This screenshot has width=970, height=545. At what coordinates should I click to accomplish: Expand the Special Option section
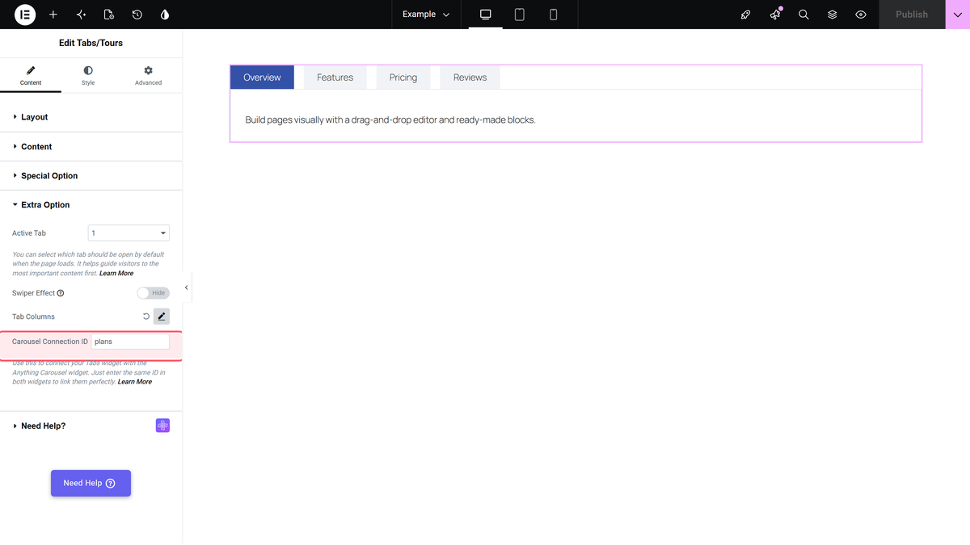91,176
